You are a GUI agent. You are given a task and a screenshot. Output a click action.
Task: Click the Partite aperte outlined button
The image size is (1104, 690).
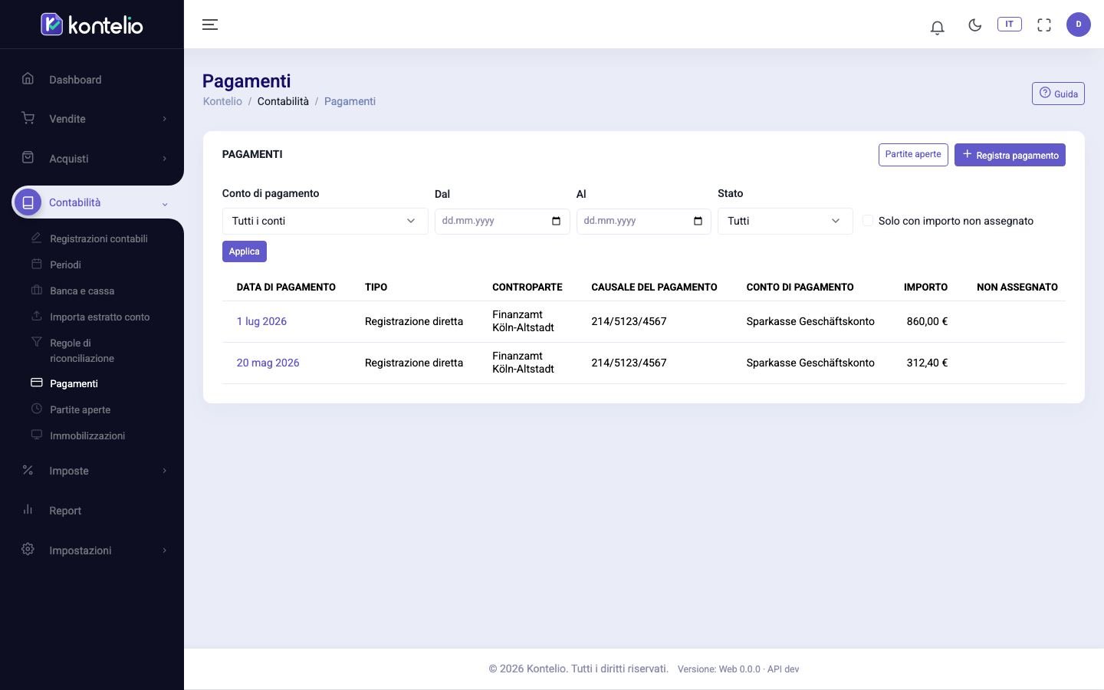coord(913,154)
